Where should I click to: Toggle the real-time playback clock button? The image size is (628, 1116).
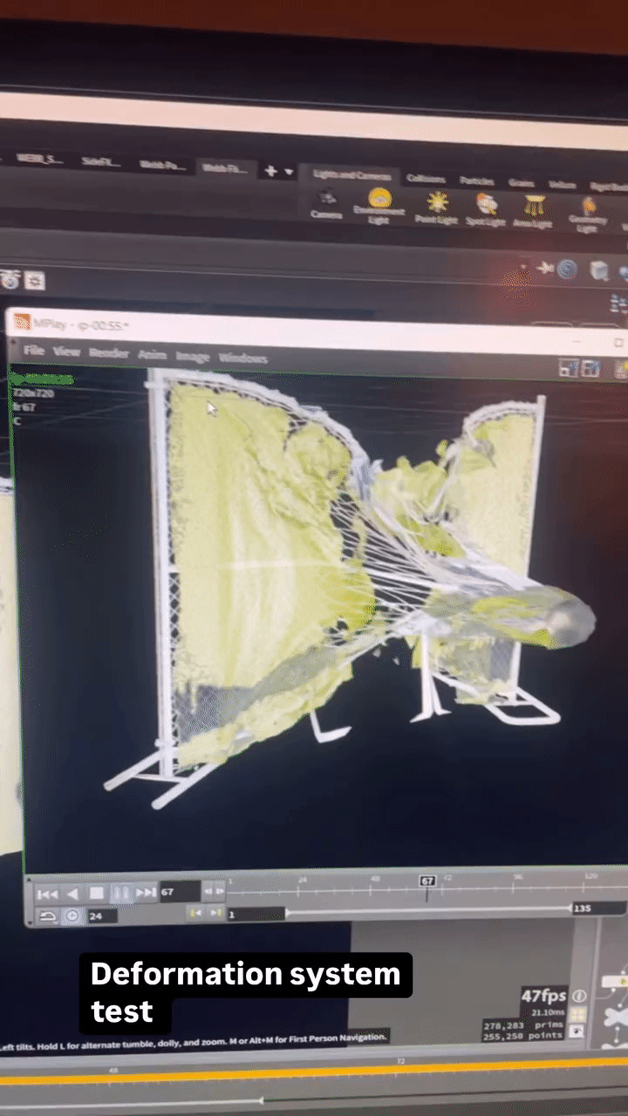click(x=72, y=916)
